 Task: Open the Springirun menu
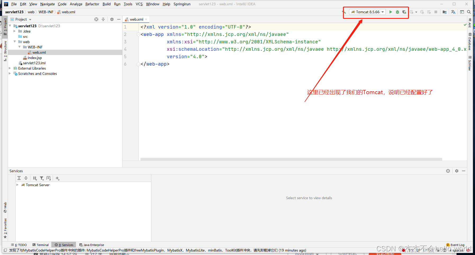[182, 4]
